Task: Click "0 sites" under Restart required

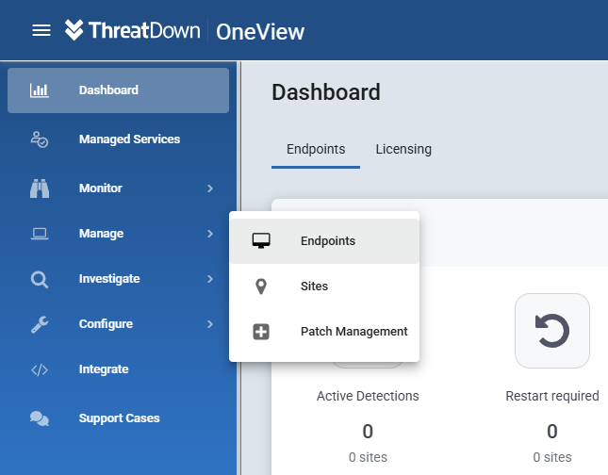Action: click(x=552, y=457)
